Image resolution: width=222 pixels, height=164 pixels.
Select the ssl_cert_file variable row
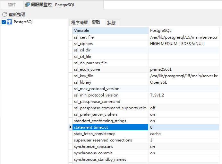pos(110,37)
